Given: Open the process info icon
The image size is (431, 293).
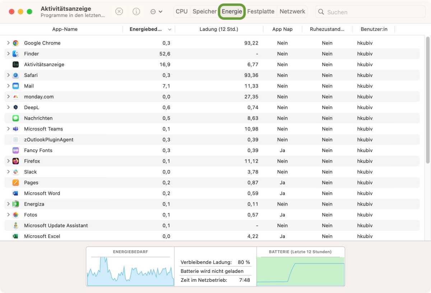Looking at the screenshot, I should (136, 12).
